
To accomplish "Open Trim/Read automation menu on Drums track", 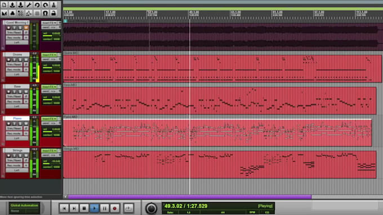I will [14, 65].
